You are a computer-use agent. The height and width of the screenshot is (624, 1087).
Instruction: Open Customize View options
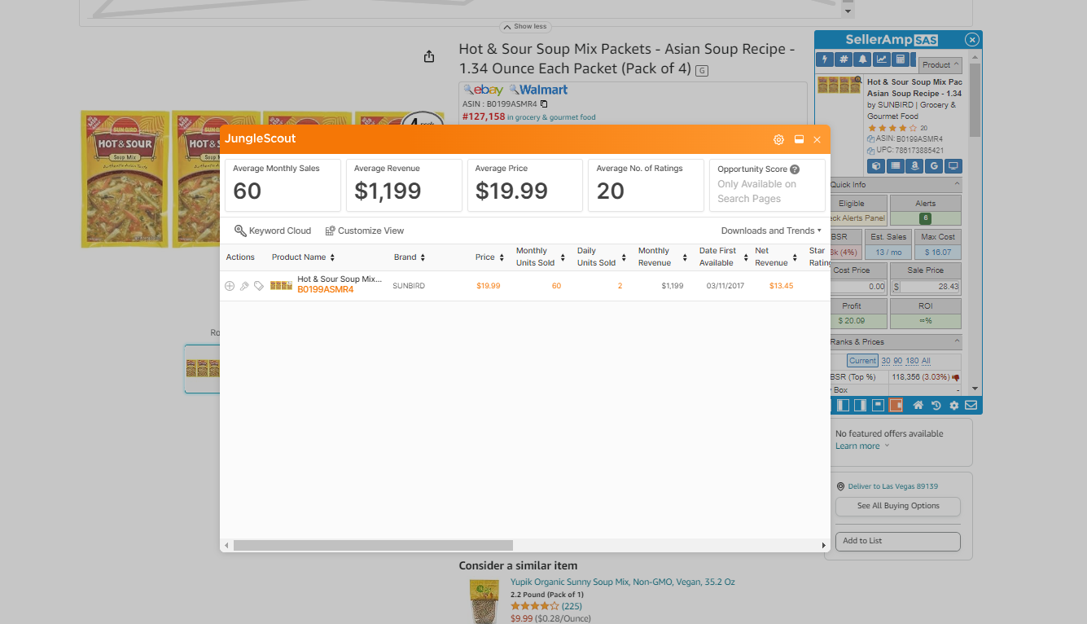point(365,231)
